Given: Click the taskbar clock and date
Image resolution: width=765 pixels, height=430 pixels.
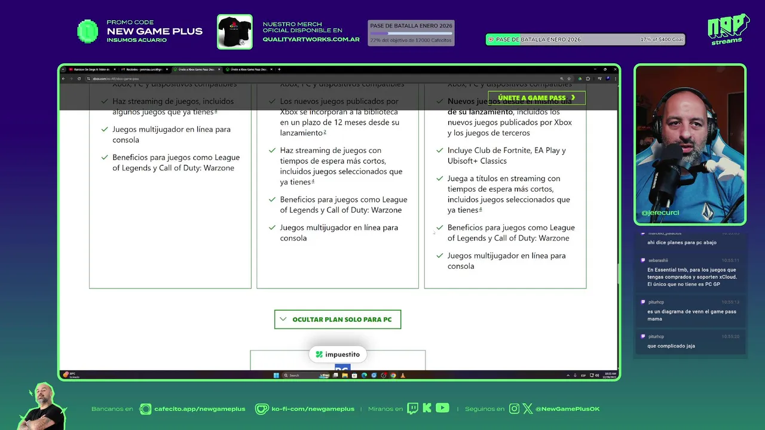Looking at the screenshot, I should [610, 375].
